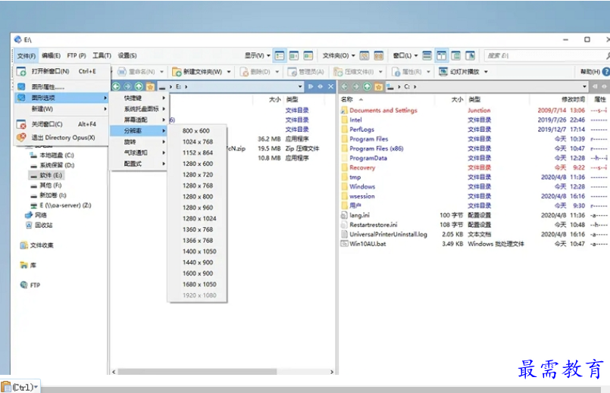Image resolution: width=610 pixels, height=393 pixels.
Task: Open the 编辑(E) menu
Action: (51, 55)
